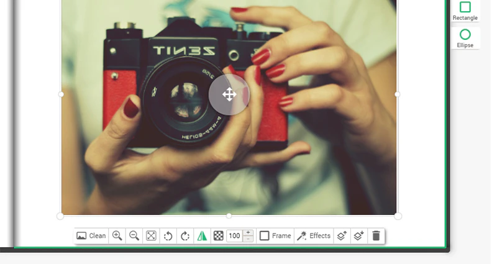Zoom out of the photo
497x264 pixels.
click(134, 236)
